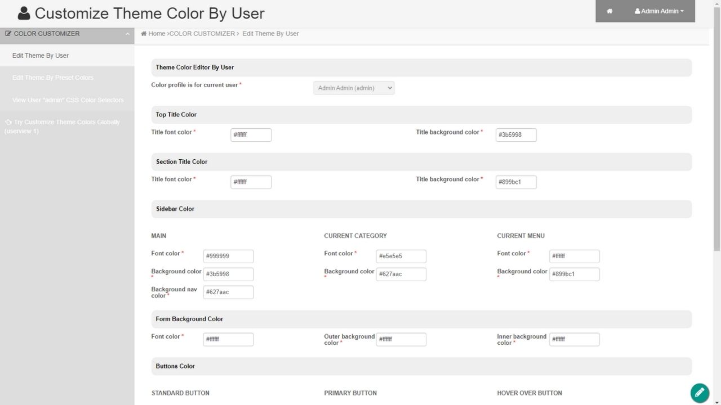This screenshot has height=405, width=721.
Task: Click the green pencil edit floating icon
Action: pos(700,393)
